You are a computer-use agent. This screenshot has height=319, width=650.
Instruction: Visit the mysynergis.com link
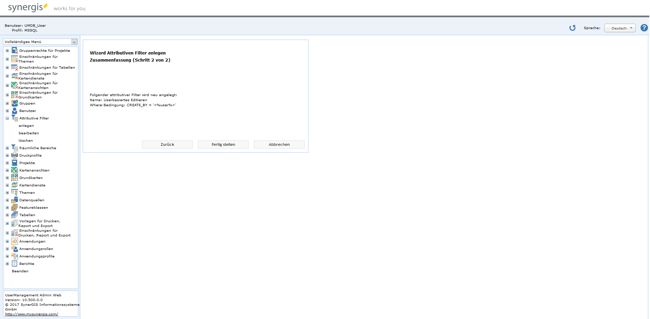[31, 314]
